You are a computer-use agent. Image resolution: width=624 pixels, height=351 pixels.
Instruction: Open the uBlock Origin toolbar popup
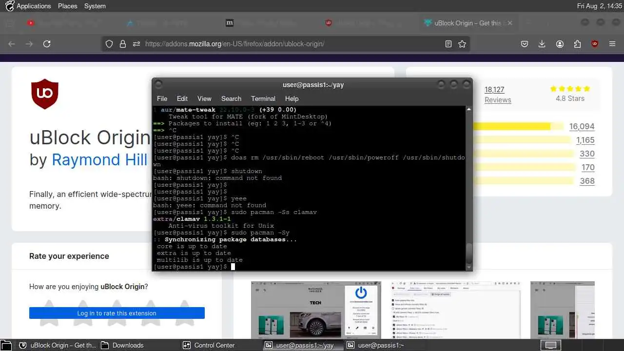click(595, 44)
